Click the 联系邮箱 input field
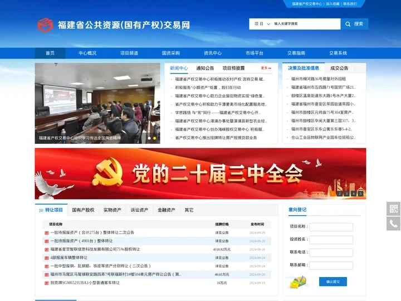 click(331, 265)
